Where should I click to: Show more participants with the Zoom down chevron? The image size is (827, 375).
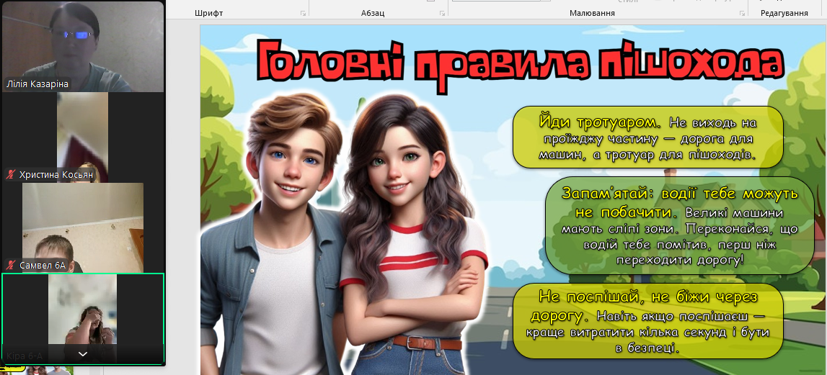(83, 354)
